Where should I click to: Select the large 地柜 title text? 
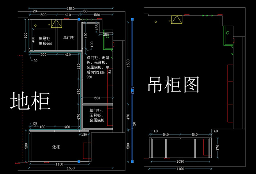[x=30, y=101]
